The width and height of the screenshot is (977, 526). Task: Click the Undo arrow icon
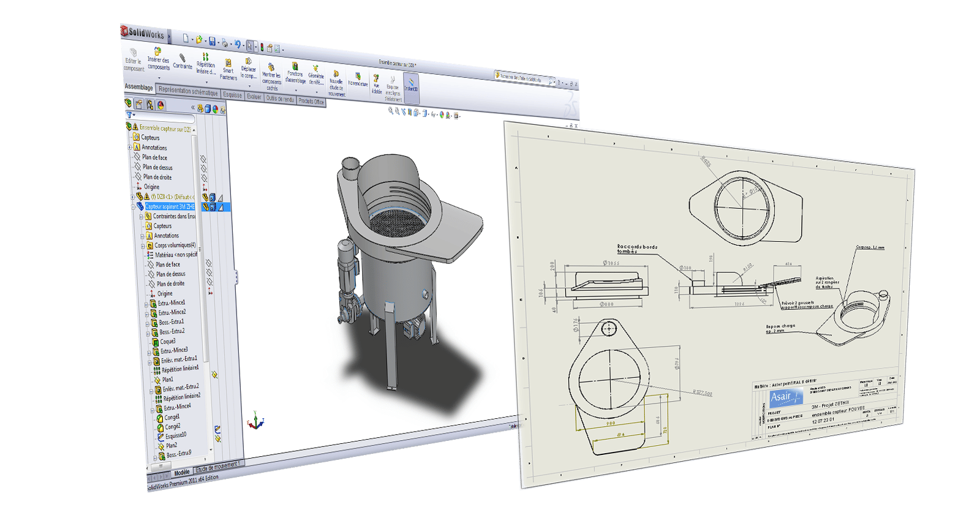point(238,44)
